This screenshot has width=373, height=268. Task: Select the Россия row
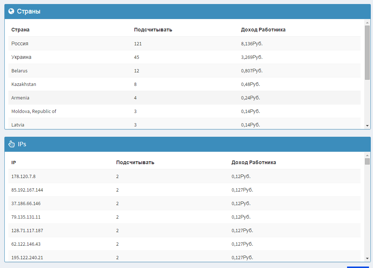pos(184,44)
